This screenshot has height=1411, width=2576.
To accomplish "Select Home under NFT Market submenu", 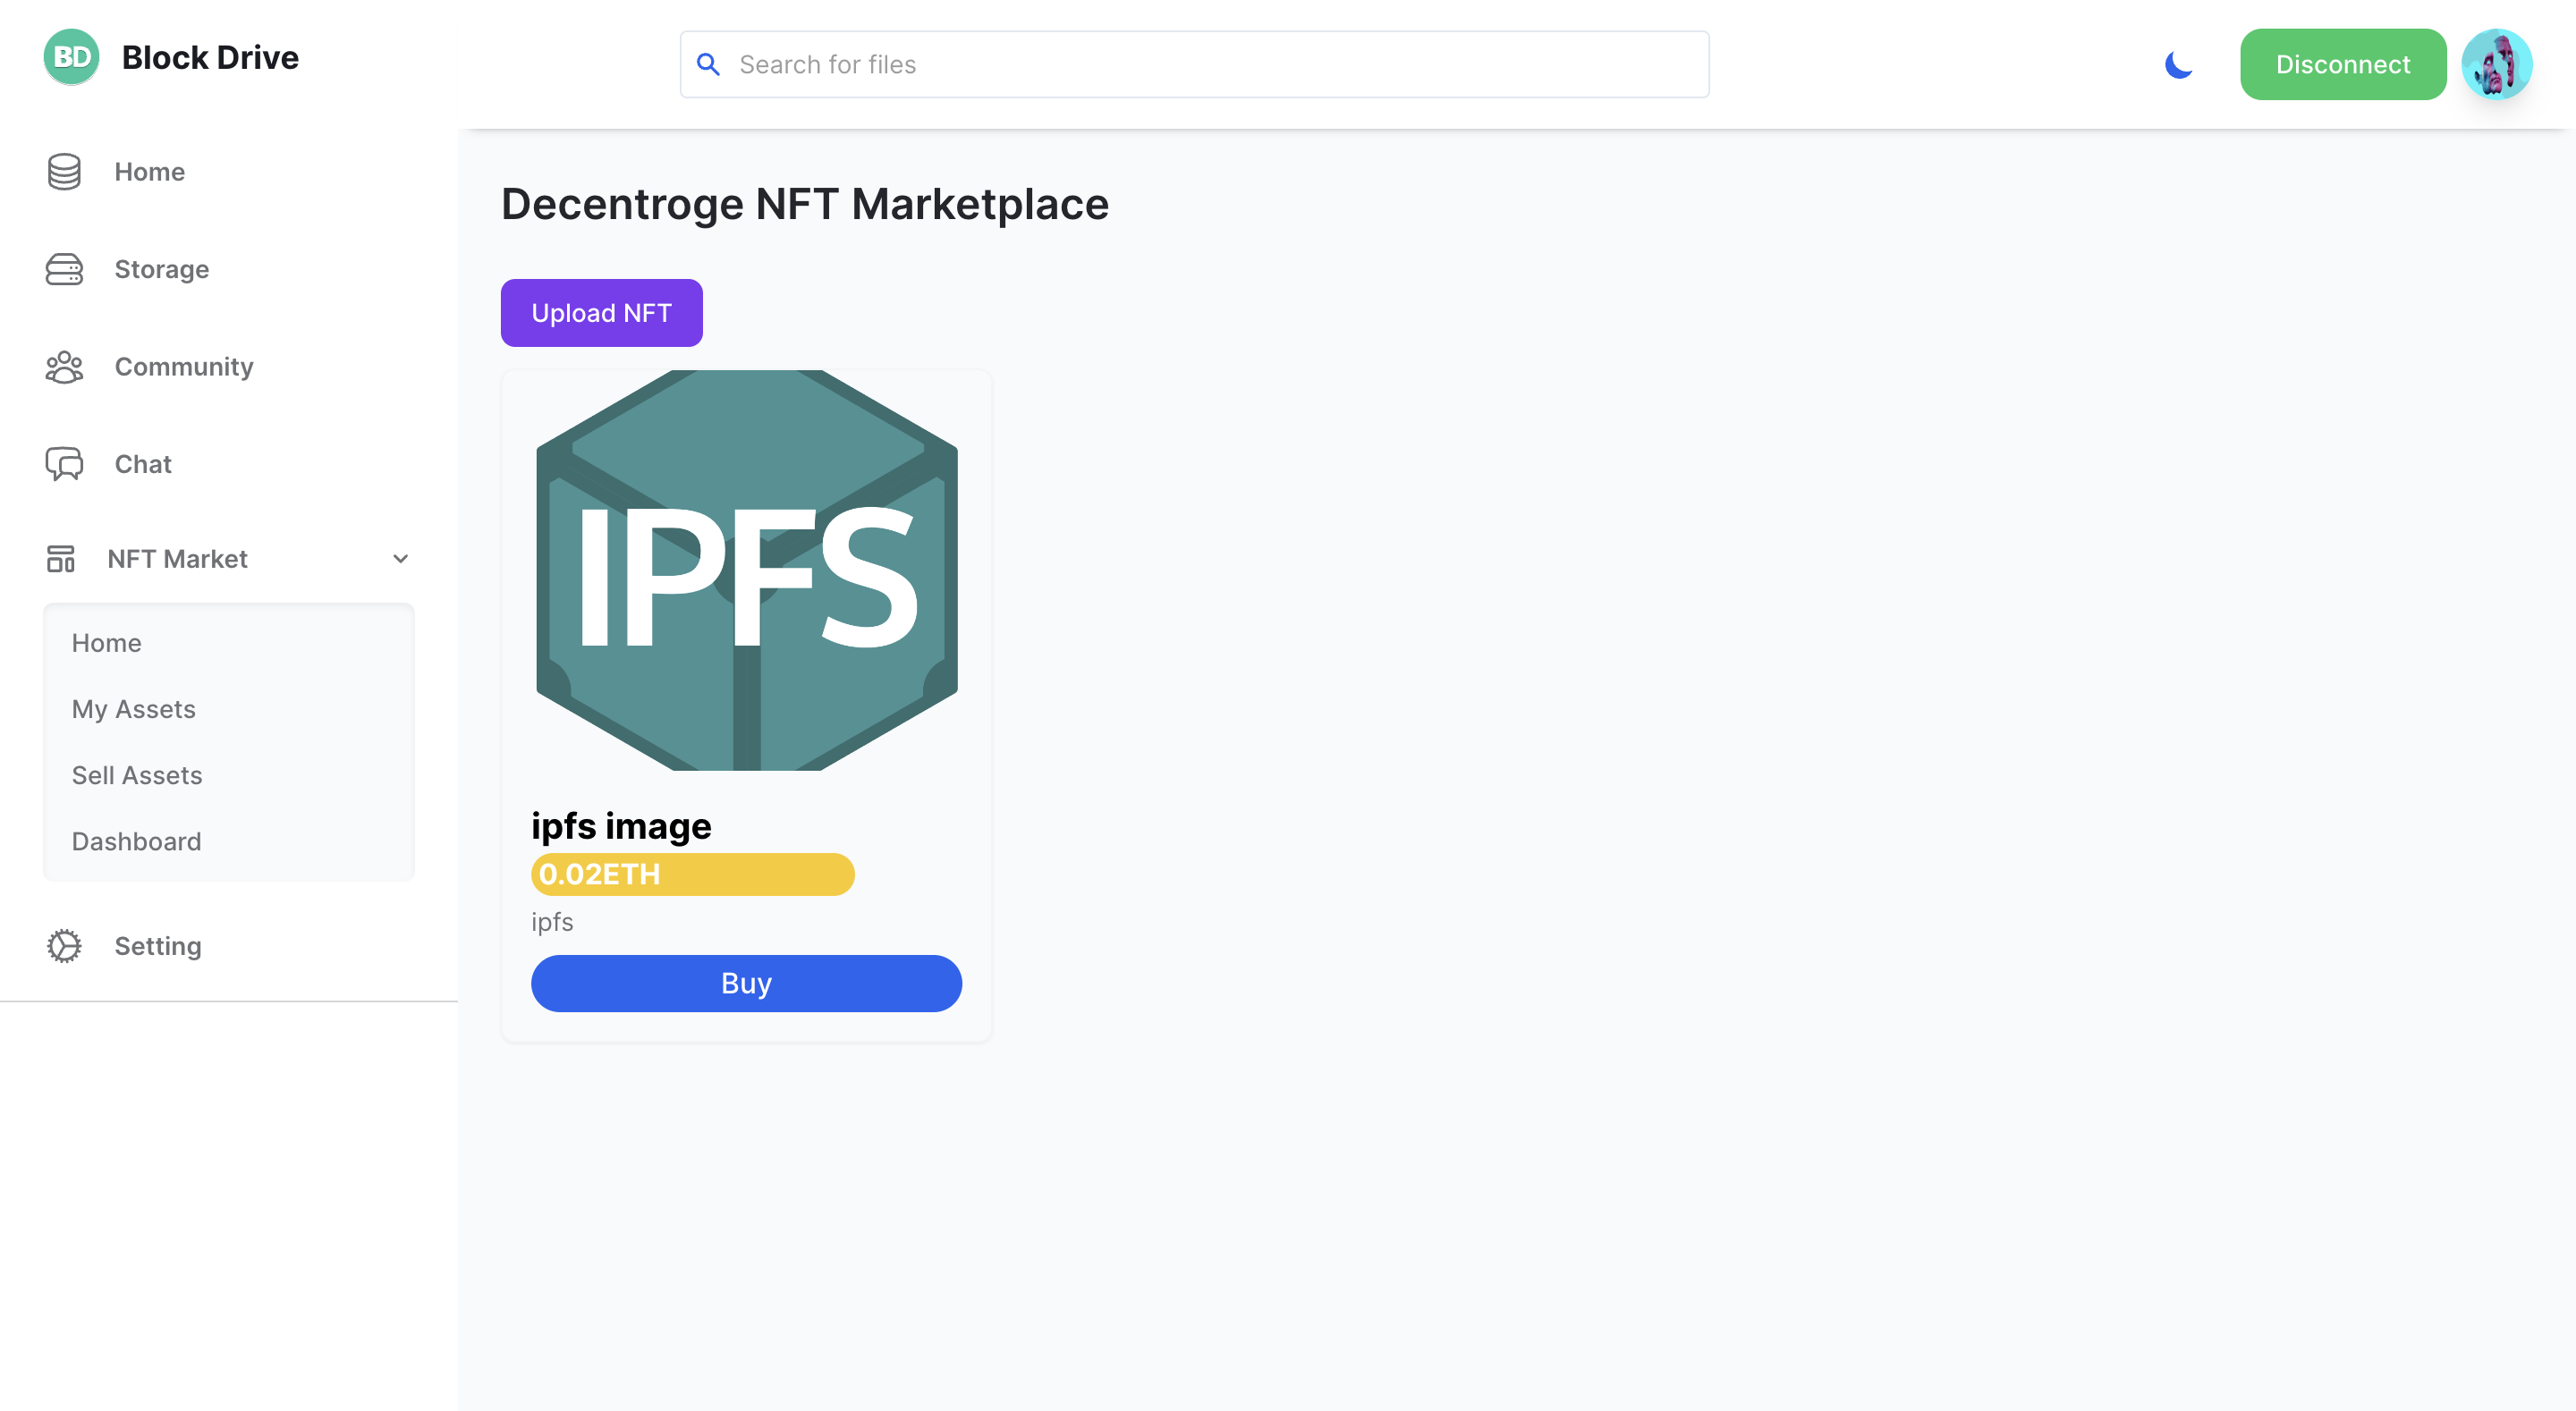I will click(106, 642).
